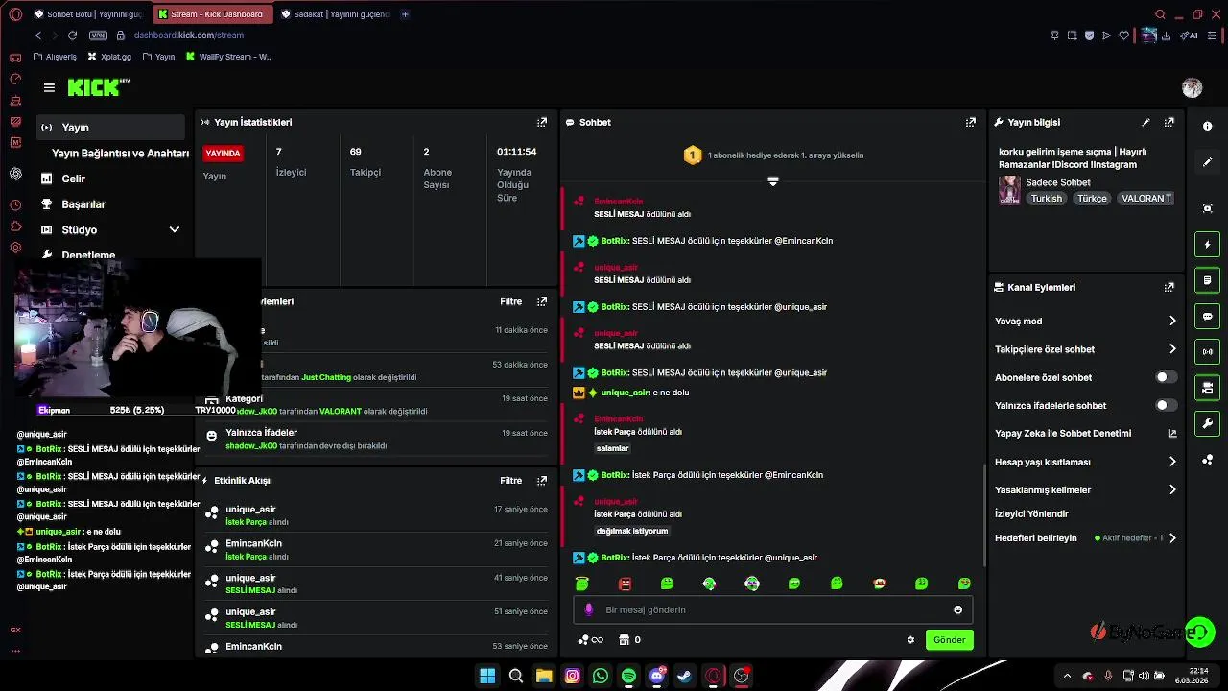This screenshot has height=691, width=1228.
Task: Open the emoji picker in chat input
Action: click(x=957, y=609)
